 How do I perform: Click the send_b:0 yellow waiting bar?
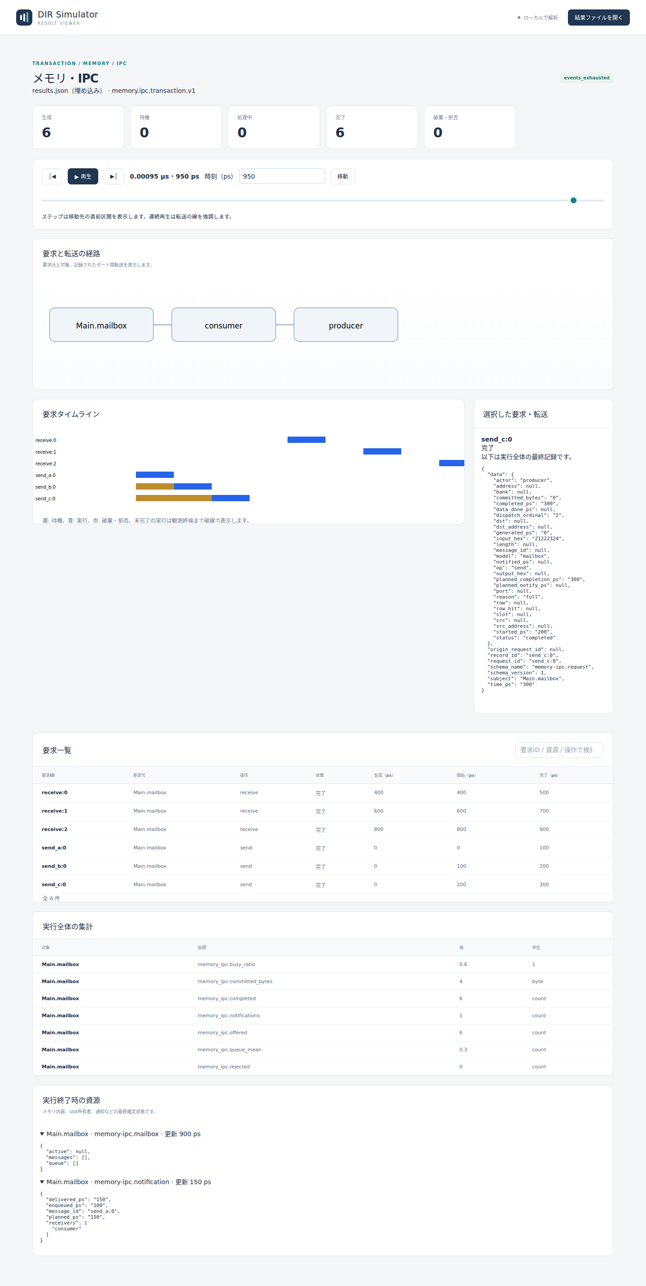point(155,486)
